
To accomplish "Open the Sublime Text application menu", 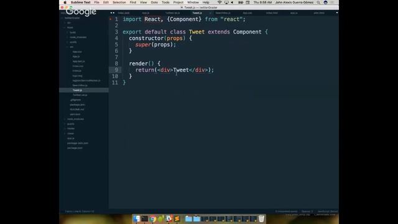I will click(x=80, y=2).
